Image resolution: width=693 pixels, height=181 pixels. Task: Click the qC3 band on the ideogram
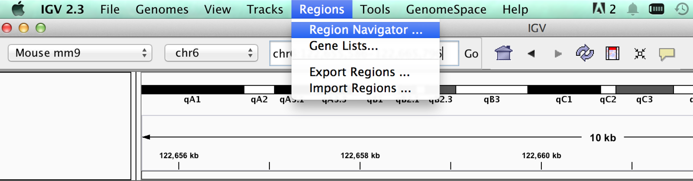(644, 90)
